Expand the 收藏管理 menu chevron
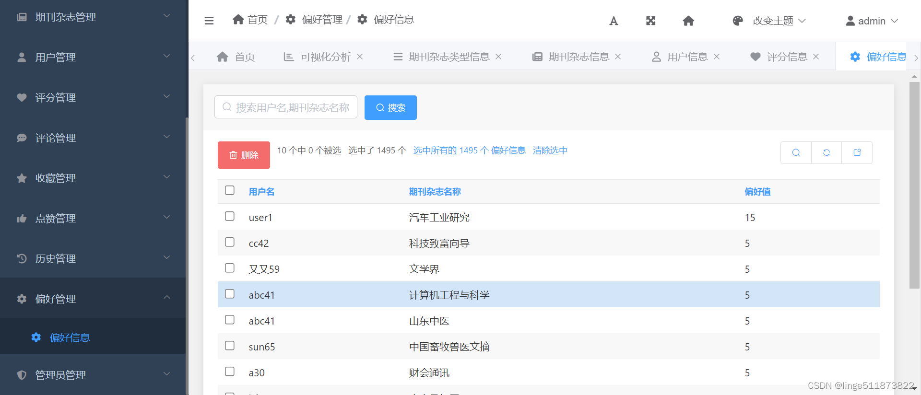 (167, 177)
